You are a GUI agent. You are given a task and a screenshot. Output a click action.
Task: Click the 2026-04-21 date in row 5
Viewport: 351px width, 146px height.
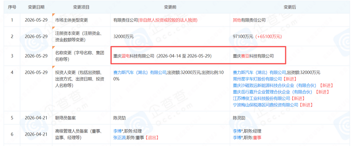36,118
